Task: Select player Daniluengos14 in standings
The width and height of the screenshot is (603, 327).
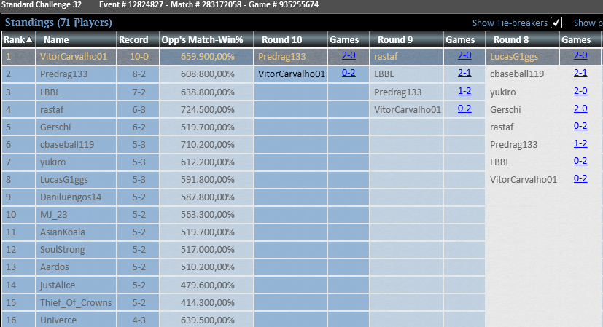Action: [71, 197]
